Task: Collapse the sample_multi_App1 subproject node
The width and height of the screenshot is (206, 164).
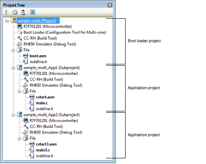Action: click(x=13, y=68)
